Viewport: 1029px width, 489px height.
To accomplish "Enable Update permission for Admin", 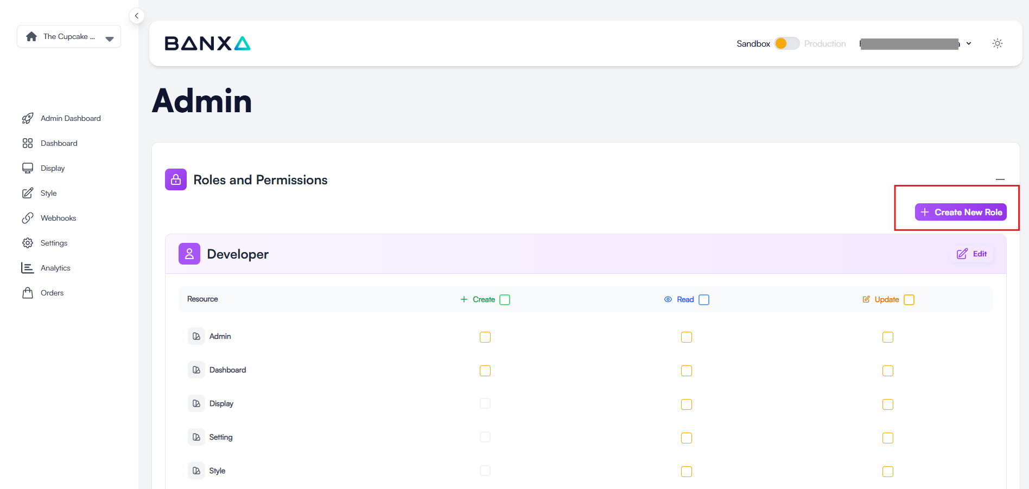I will tap(888, 337).
